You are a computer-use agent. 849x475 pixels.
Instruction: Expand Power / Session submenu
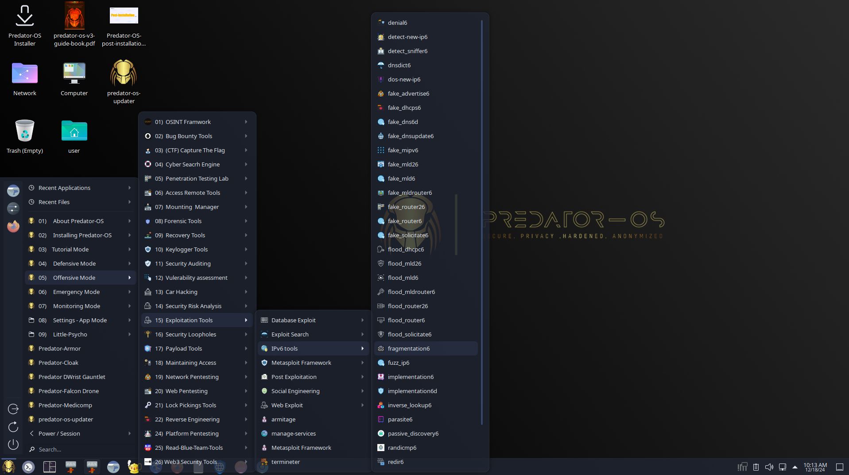[x=80, y=433]
